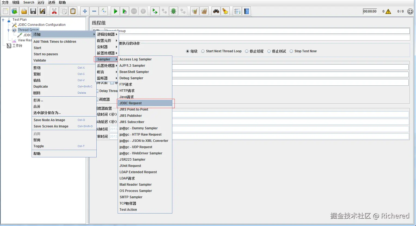Click the broom Reset Search icon
Screen dimensions: 416x226
tap(225, 11)
